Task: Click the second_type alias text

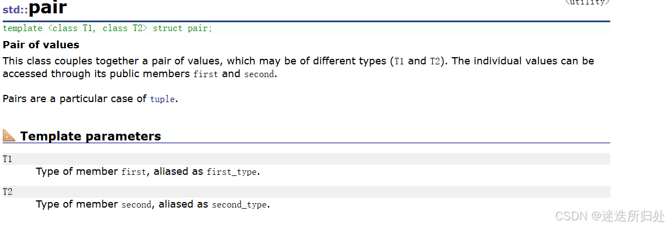Action: 239,205
